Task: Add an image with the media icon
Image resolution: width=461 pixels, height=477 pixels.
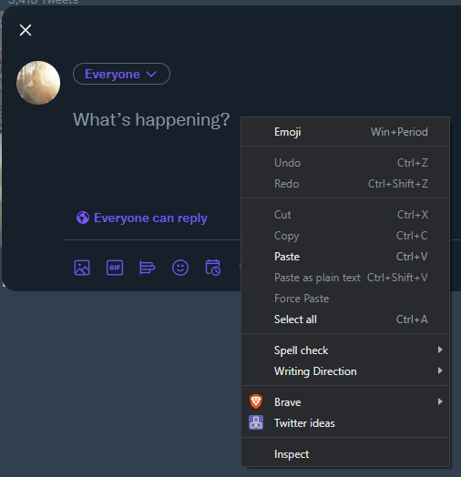Action: (82, 268)
